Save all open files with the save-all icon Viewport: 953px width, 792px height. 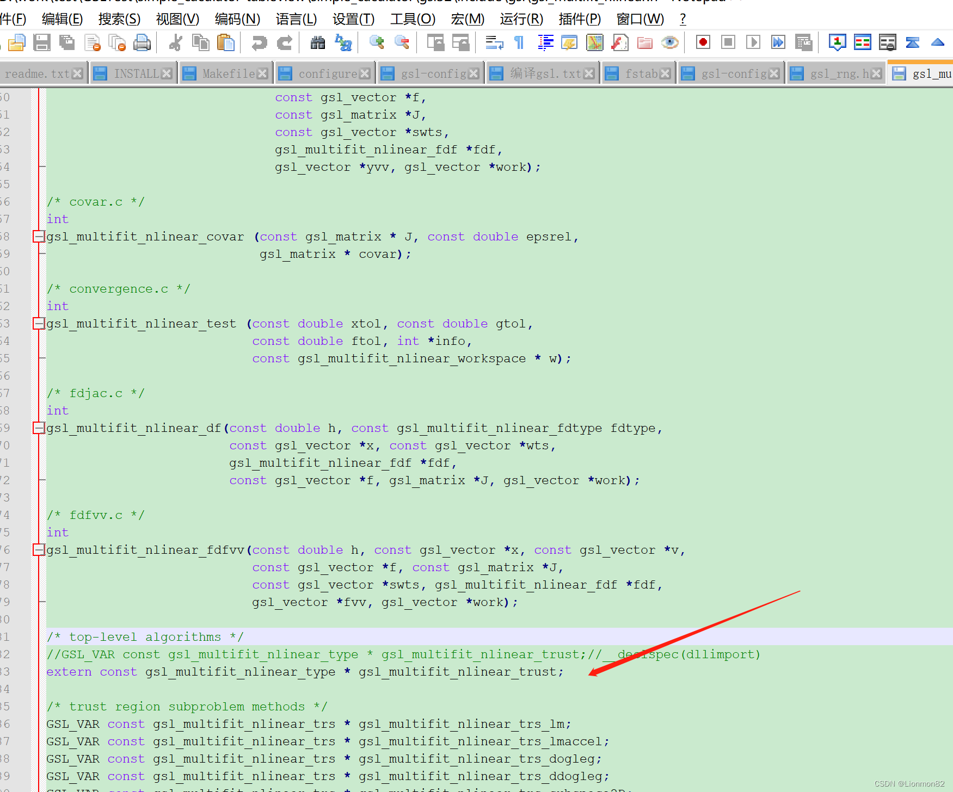(x=67, y=42)
